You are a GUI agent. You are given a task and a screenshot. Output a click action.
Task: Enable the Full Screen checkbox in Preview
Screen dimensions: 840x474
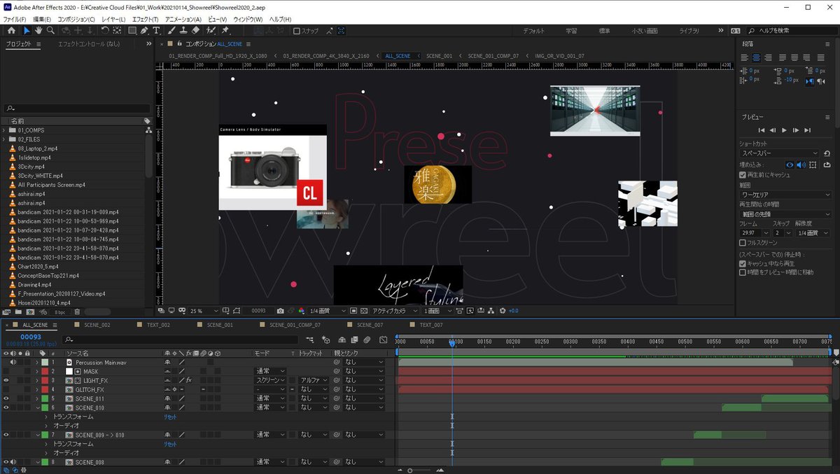[743, 243]
